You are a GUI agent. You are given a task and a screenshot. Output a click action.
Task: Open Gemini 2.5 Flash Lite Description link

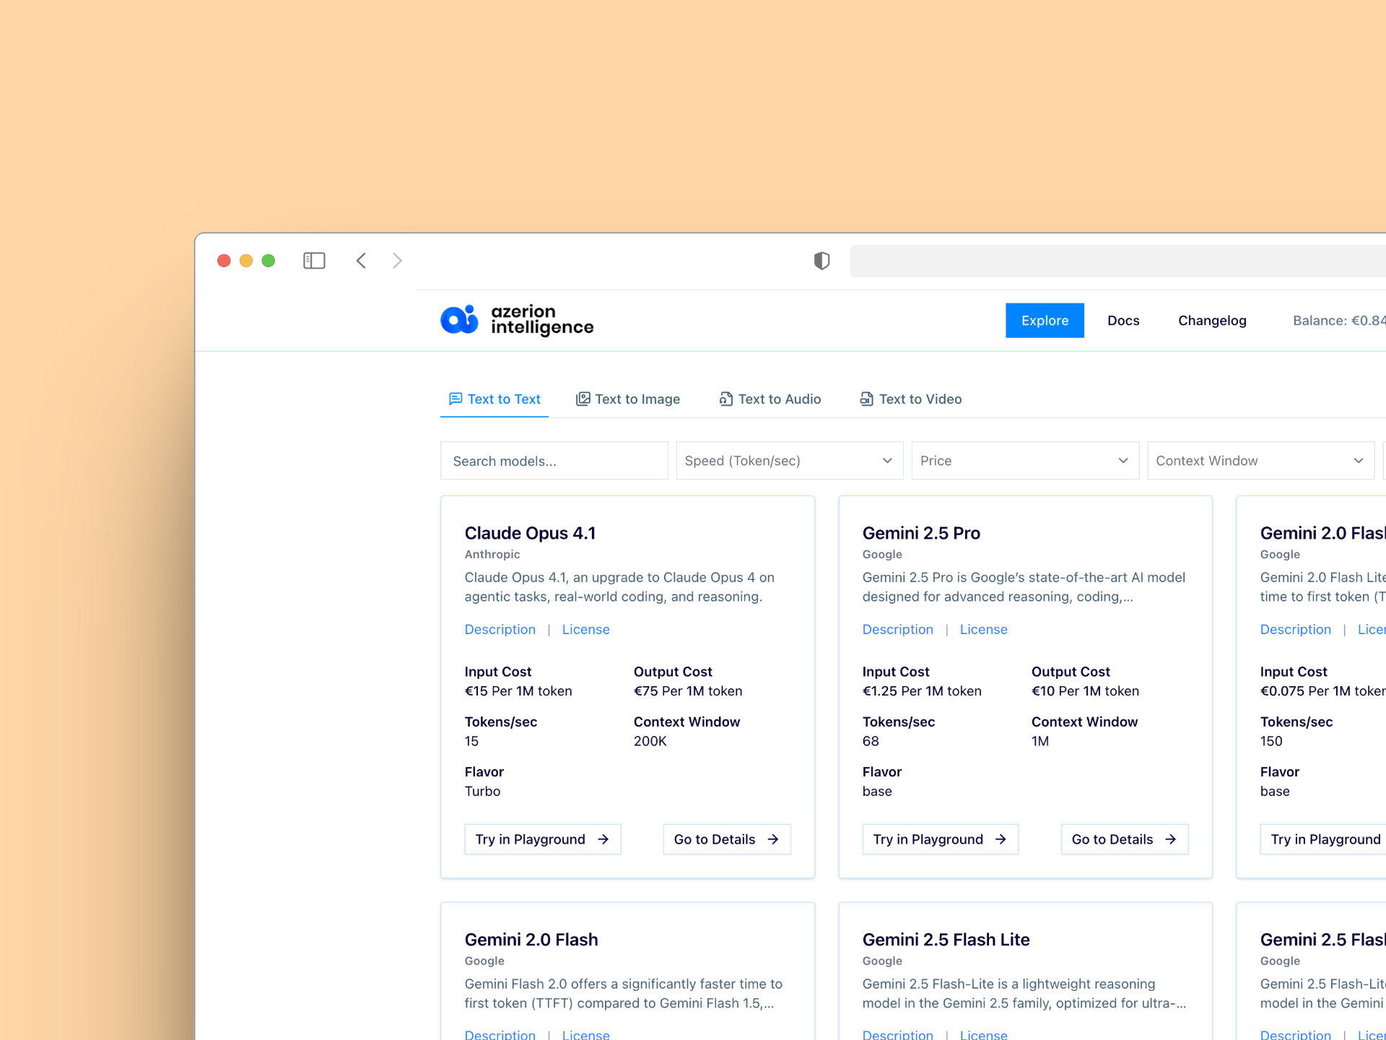pyautogui.click(x=898, y=1034)
